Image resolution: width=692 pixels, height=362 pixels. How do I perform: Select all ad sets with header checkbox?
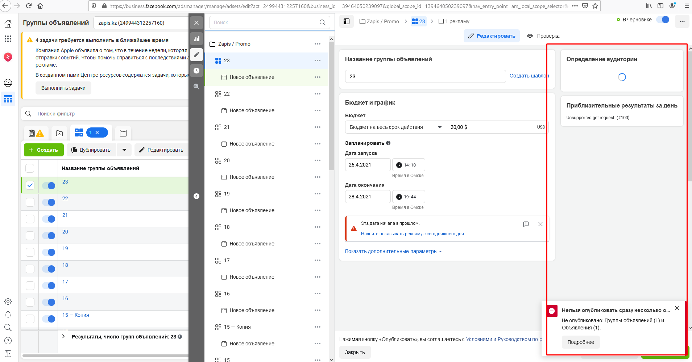[30, 168]
